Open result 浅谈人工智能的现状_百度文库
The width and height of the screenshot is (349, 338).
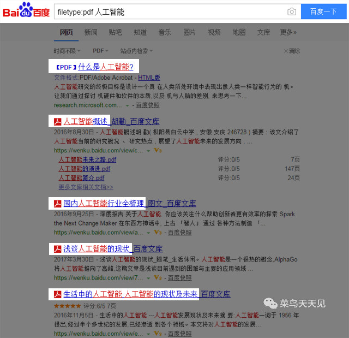pos(113,249)
